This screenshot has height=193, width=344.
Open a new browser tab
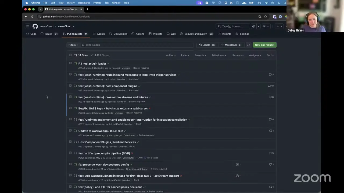[x=87, y=9]
